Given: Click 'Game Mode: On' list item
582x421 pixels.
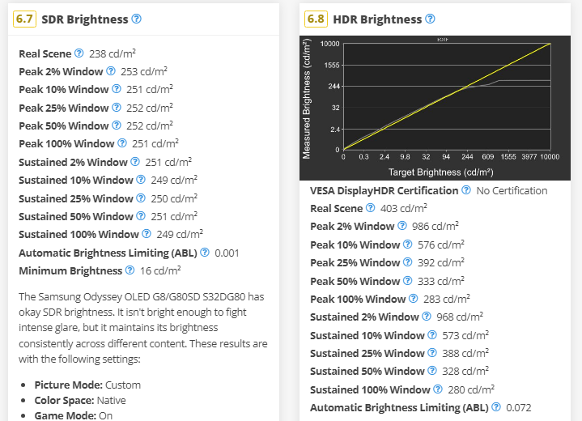Looking at the screenshot, I should (x=74, y=415).
